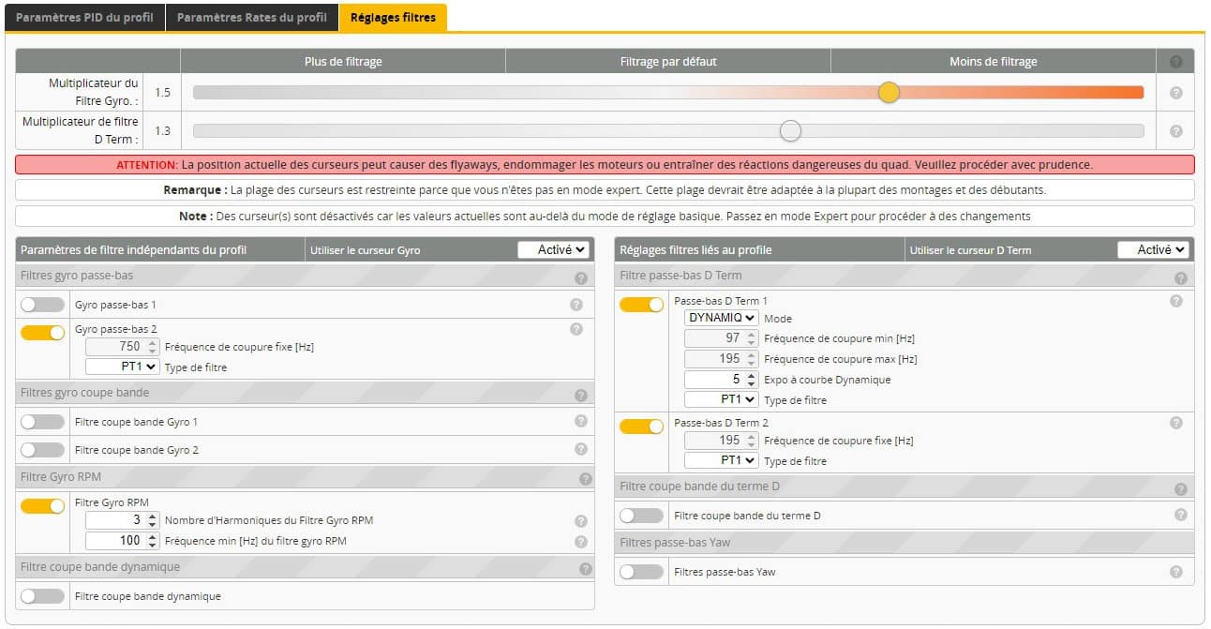Show help for Multiplicateur du Filtre Gyro slider
Image resolution: width=1211 pixels, height=629 pixels.
click(1175, 93)
